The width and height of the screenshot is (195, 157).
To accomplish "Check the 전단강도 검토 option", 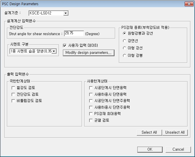I will point(13,94).
